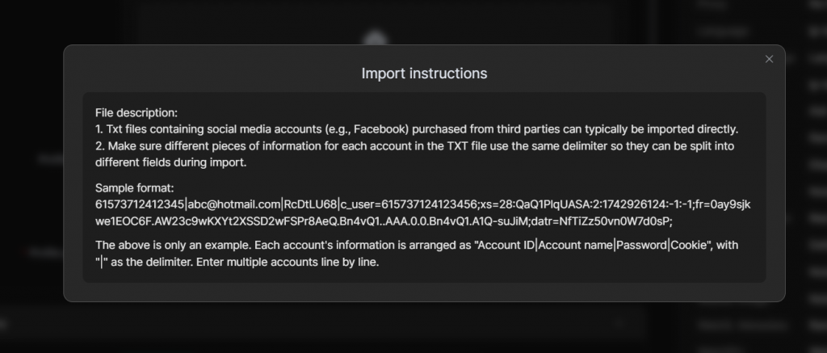The height and width of the screenshot is (353, 827).
Task: Click the cookie line starting "we1EOC6F"
Action: (x=384, y=221)
